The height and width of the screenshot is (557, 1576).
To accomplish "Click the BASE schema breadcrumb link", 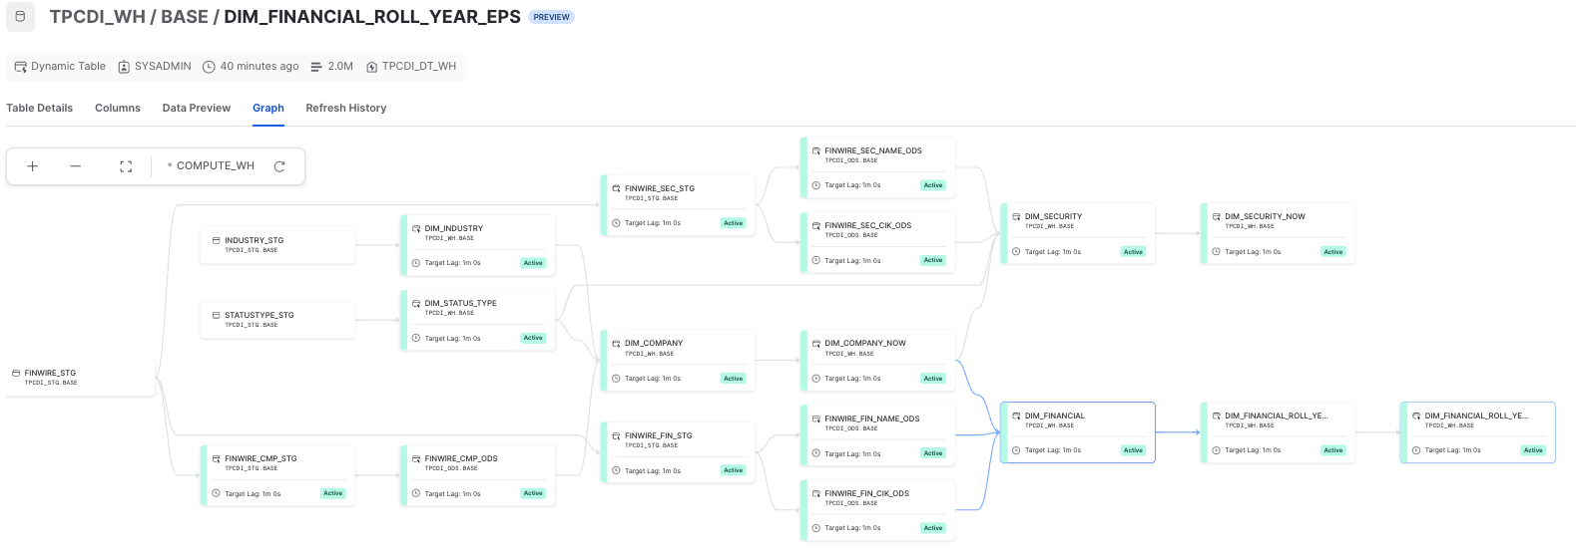I will click(185, 17).
